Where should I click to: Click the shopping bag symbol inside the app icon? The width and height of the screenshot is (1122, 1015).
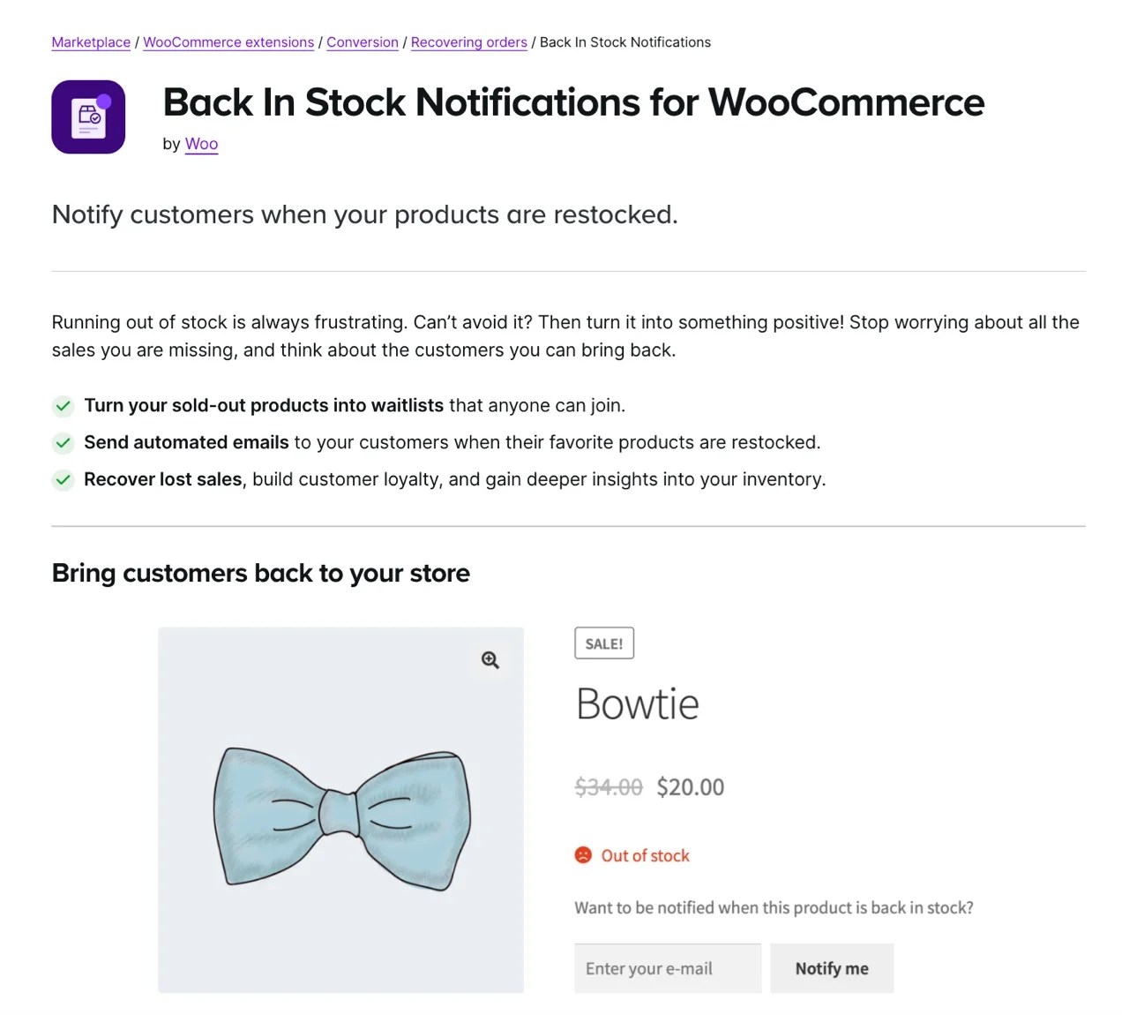point(87,115)
